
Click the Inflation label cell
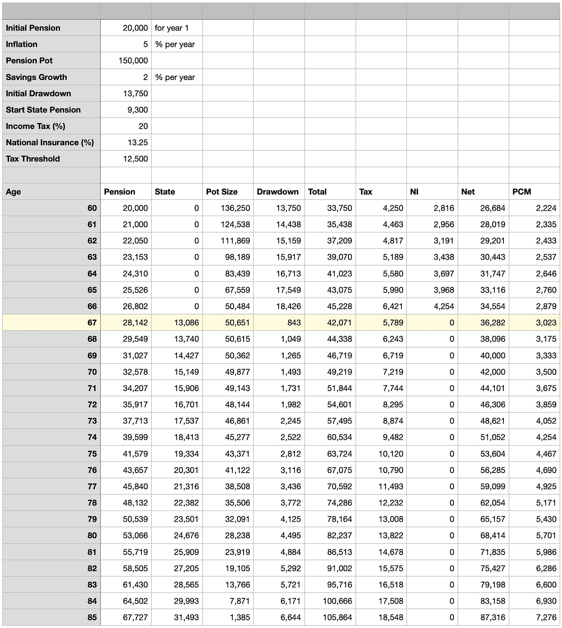51,44
